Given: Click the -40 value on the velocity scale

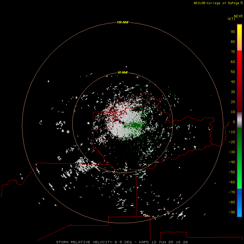Looking at the screenshot, I should tap(232, 162).
